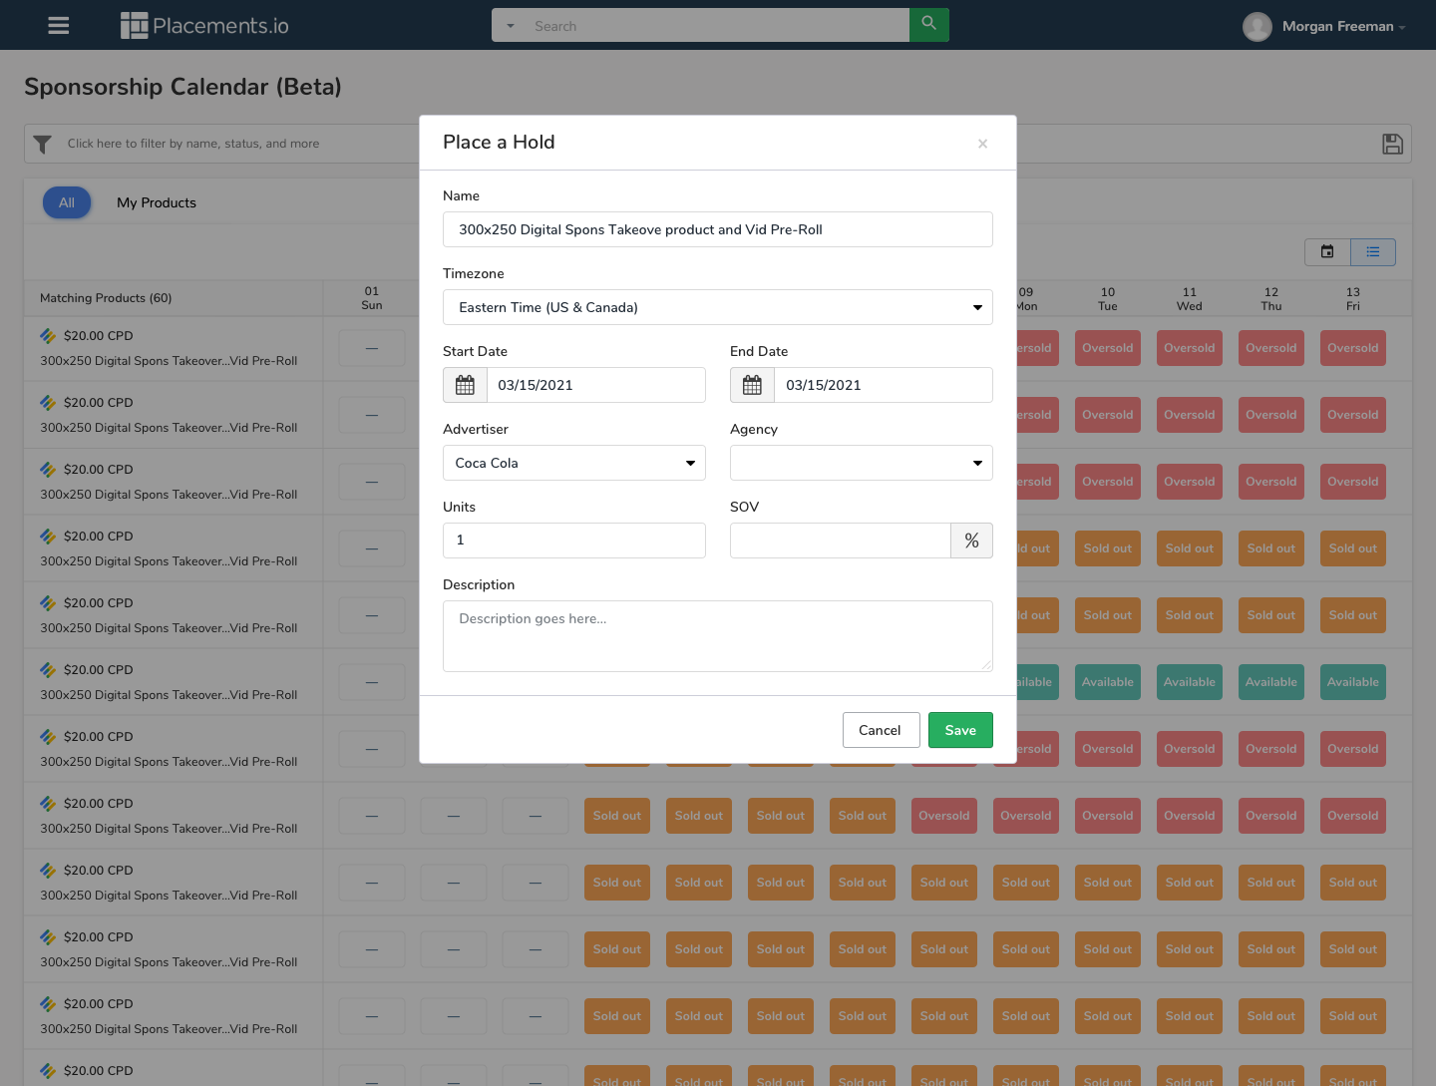Image resolution: width=1436 pixels, height=1086 pixels.
Task: Open the hamburger navigation menu
Action: (x=59, y=26)
